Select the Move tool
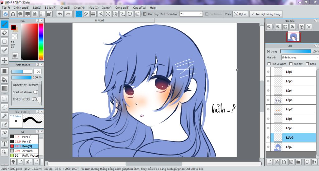 click(x=4, y=61)
